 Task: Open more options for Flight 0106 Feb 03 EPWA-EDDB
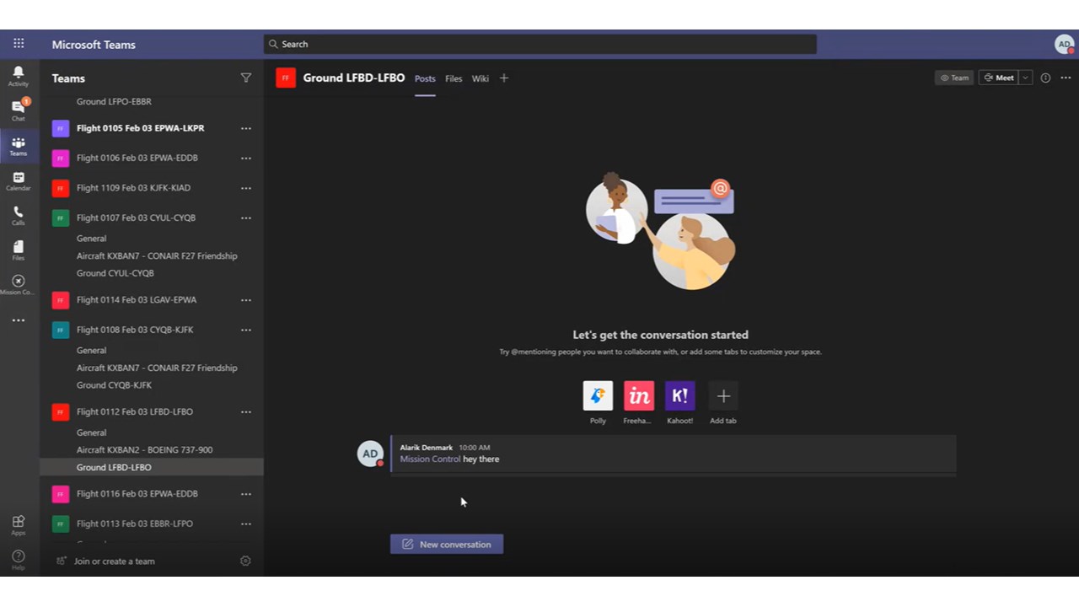tap(246, 158)
